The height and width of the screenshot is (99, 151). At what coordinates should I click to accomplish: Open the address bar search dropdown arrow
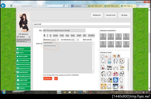click(x=66, y=6)
